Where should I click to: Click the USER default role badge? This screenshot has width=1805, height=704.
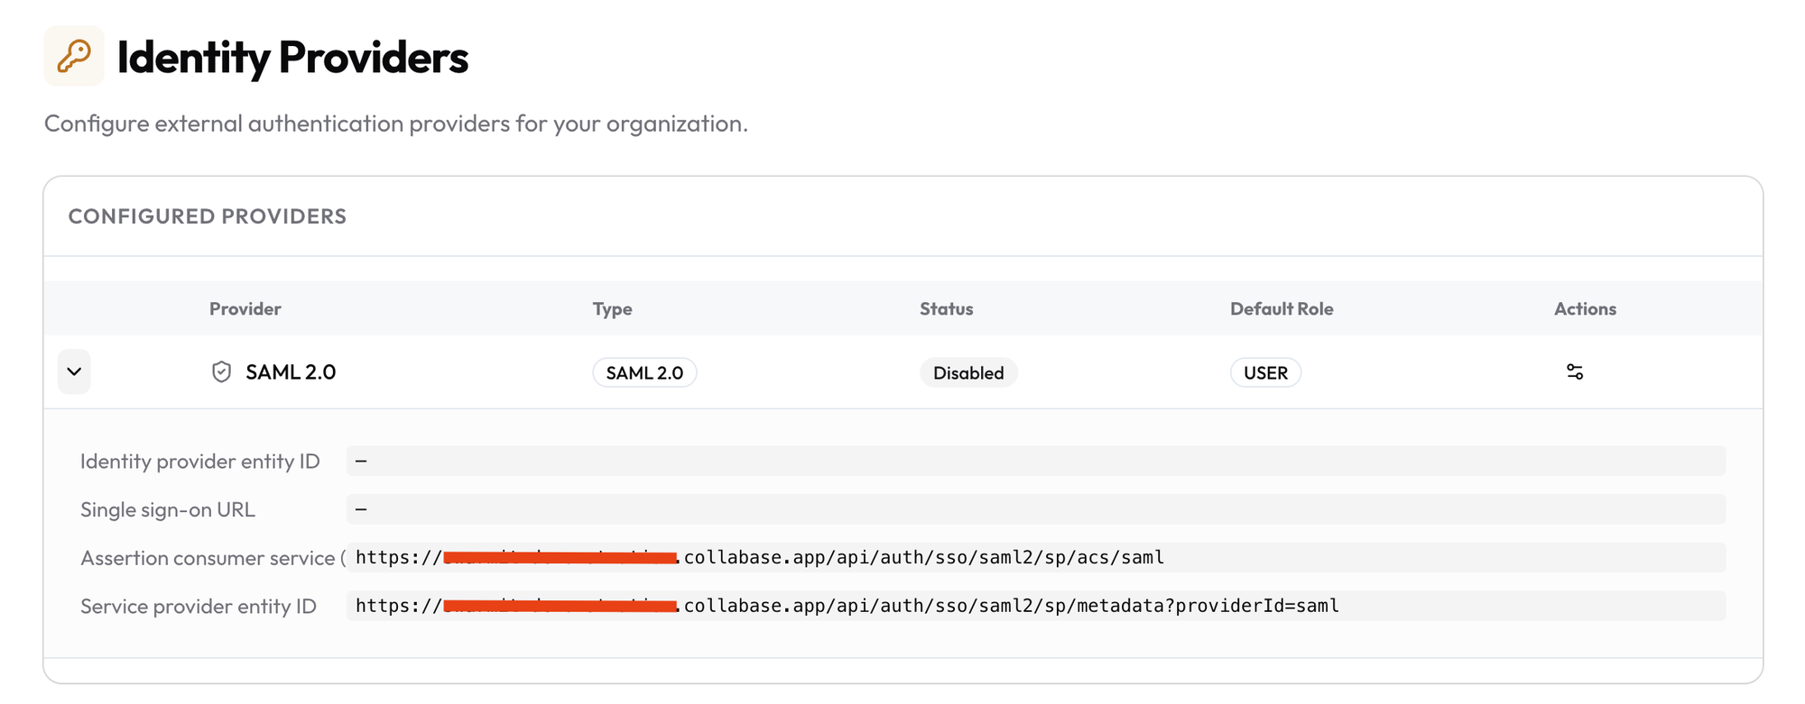[x=1265, y=372]
